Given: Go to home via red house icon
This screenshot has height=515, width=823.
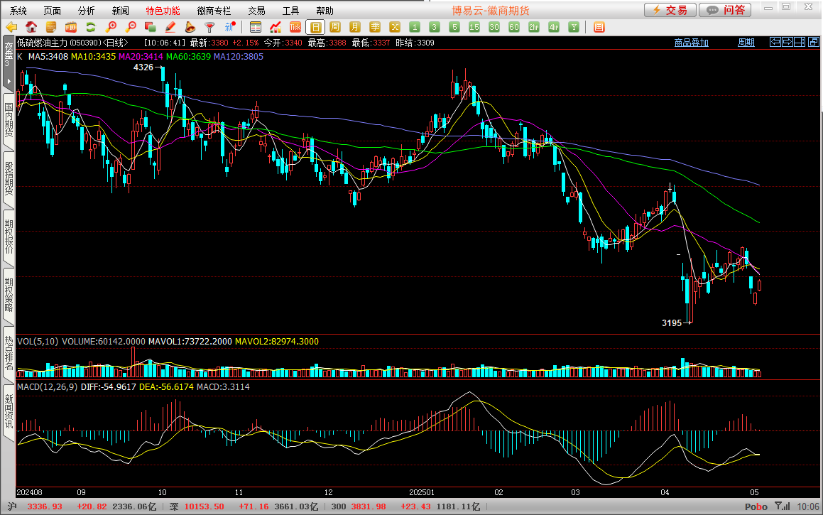Looking at the screenshot, I should click(31, 27).
